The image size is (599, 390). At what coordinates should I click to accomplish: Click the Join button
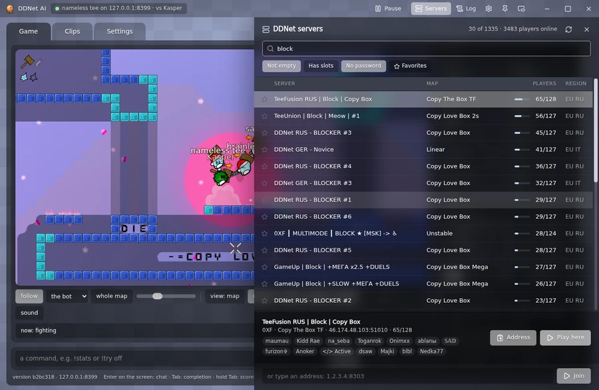point(574,376)
